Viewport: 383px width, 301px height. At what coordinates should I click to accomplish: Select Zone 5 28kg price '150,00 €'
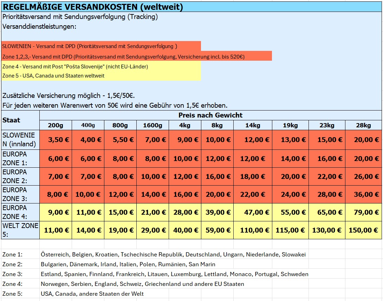[363, 230]
